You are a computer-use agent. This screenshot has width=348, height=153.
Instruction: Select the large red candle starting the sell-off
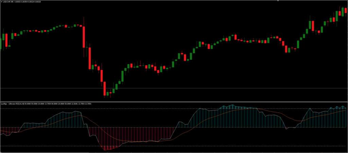84,37
